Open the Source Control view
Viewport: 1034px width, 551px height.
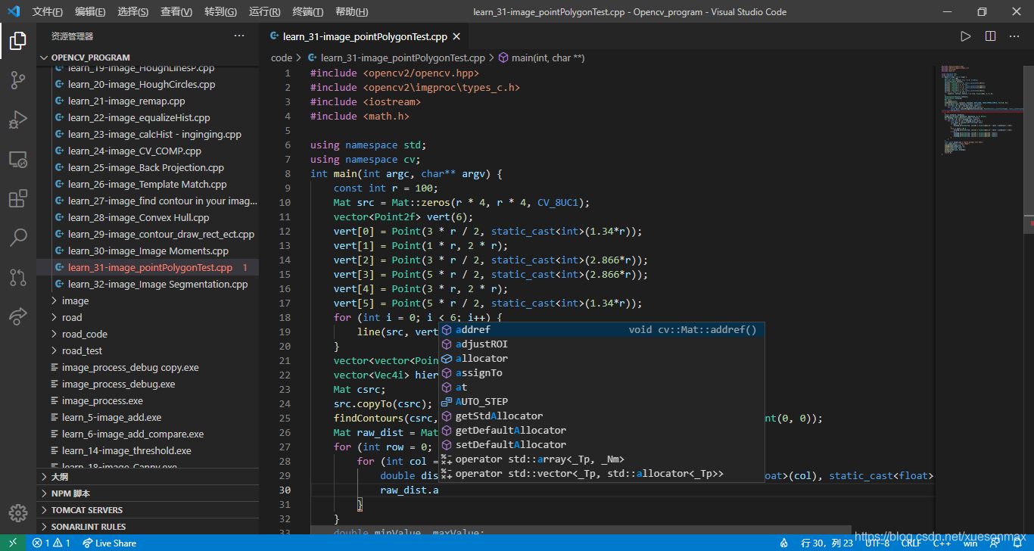(x=18, y=80)
